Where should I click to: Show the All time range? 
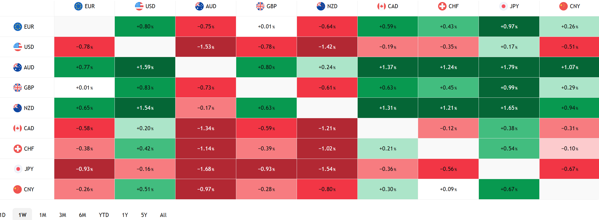coord(163,215)
